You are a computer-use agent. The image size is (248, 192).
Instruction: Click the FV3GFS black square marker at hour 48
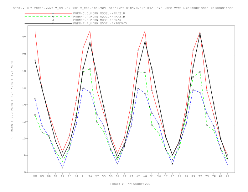145,41
